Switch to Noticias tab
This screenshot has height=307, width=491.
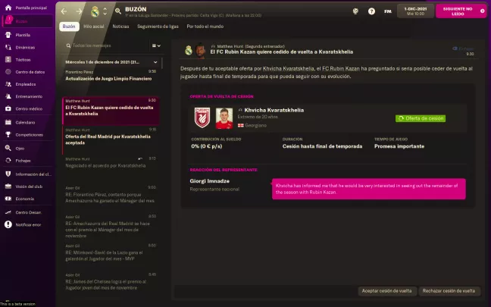point(120,27)
